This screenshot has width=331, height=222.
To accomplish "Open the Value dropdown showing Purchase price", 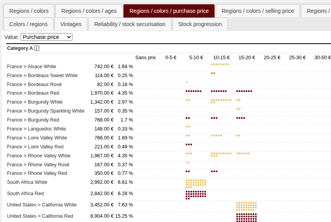I will click(46, 37).
